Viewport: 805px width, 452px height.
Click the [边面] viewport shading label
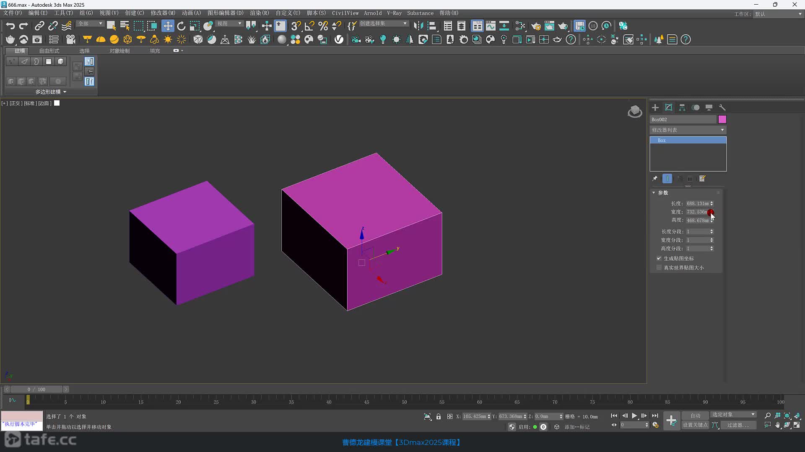(x=44, y=103)
